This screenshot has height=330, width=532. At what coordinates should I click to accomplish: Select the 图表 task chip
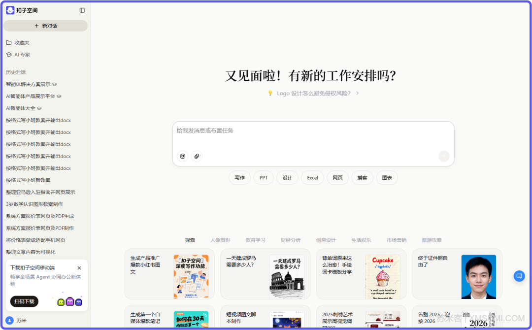(x=387, y=178)
